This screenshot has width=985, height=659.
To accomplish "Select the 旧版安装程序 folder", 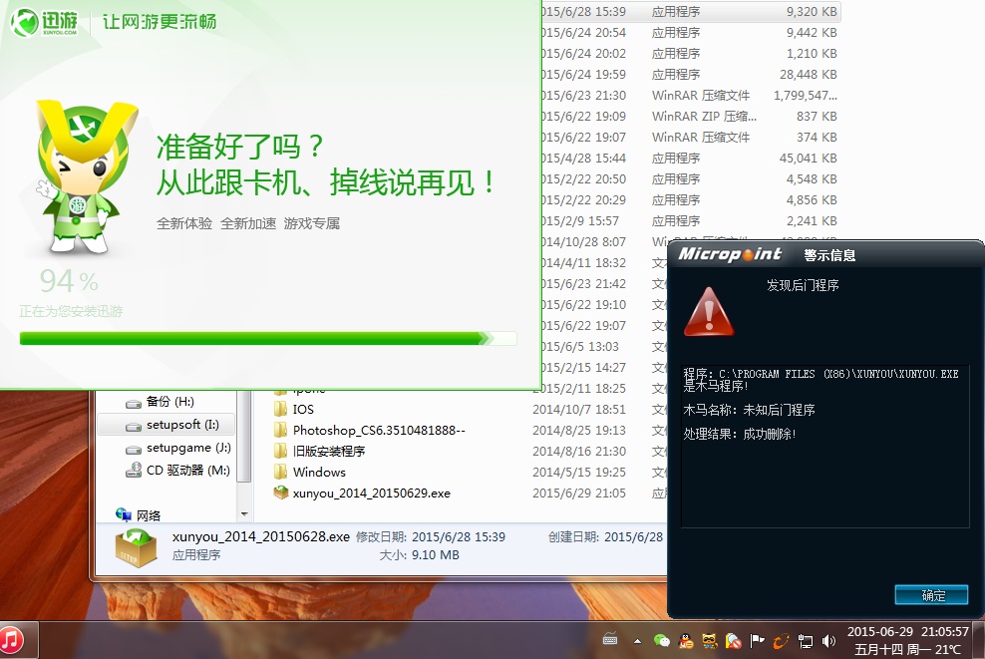I will point(329,451).
